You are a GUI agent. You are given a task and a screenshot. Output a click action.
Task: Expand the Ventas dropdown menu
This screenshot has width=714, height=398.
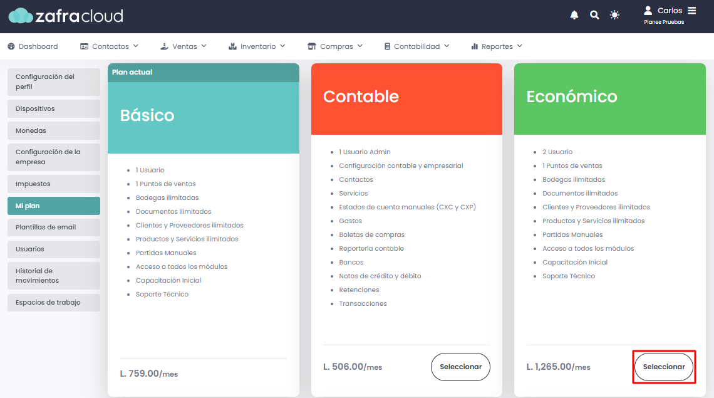coord(184,46)
